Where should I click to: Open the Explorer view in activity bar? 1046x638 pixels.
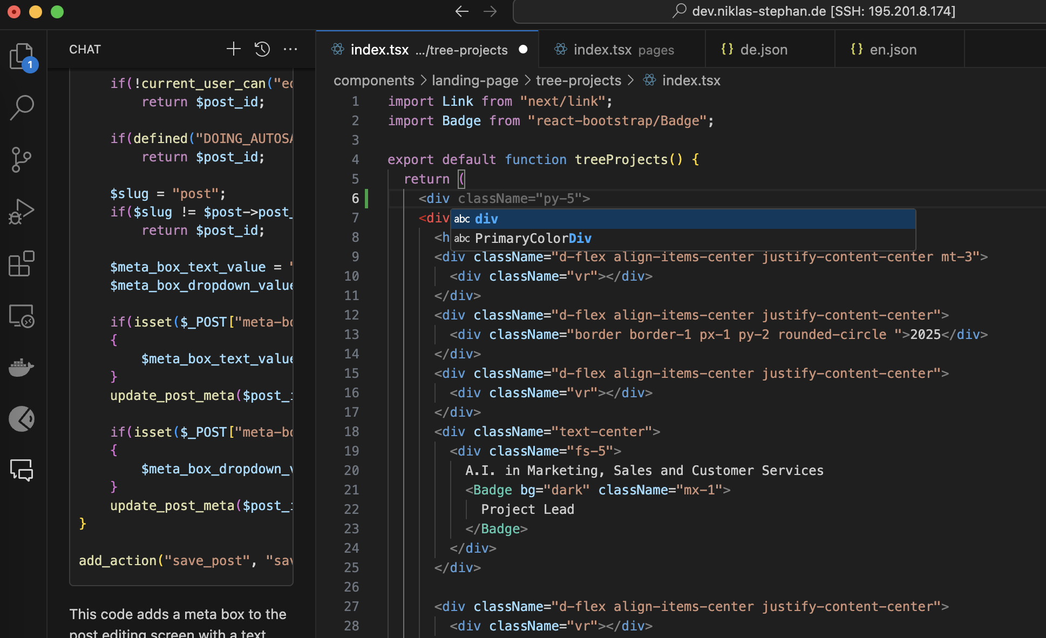coord(22,56)
